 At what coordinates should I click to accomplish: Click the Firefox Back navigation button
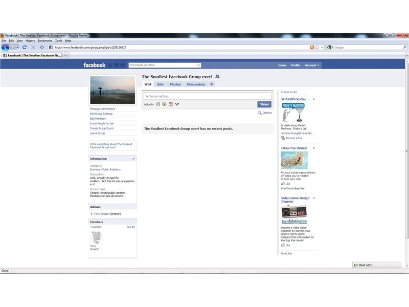(5, 47)
